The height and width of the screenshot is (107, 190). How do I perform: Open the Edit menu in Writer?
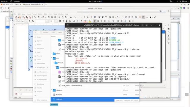click(19, 14)
